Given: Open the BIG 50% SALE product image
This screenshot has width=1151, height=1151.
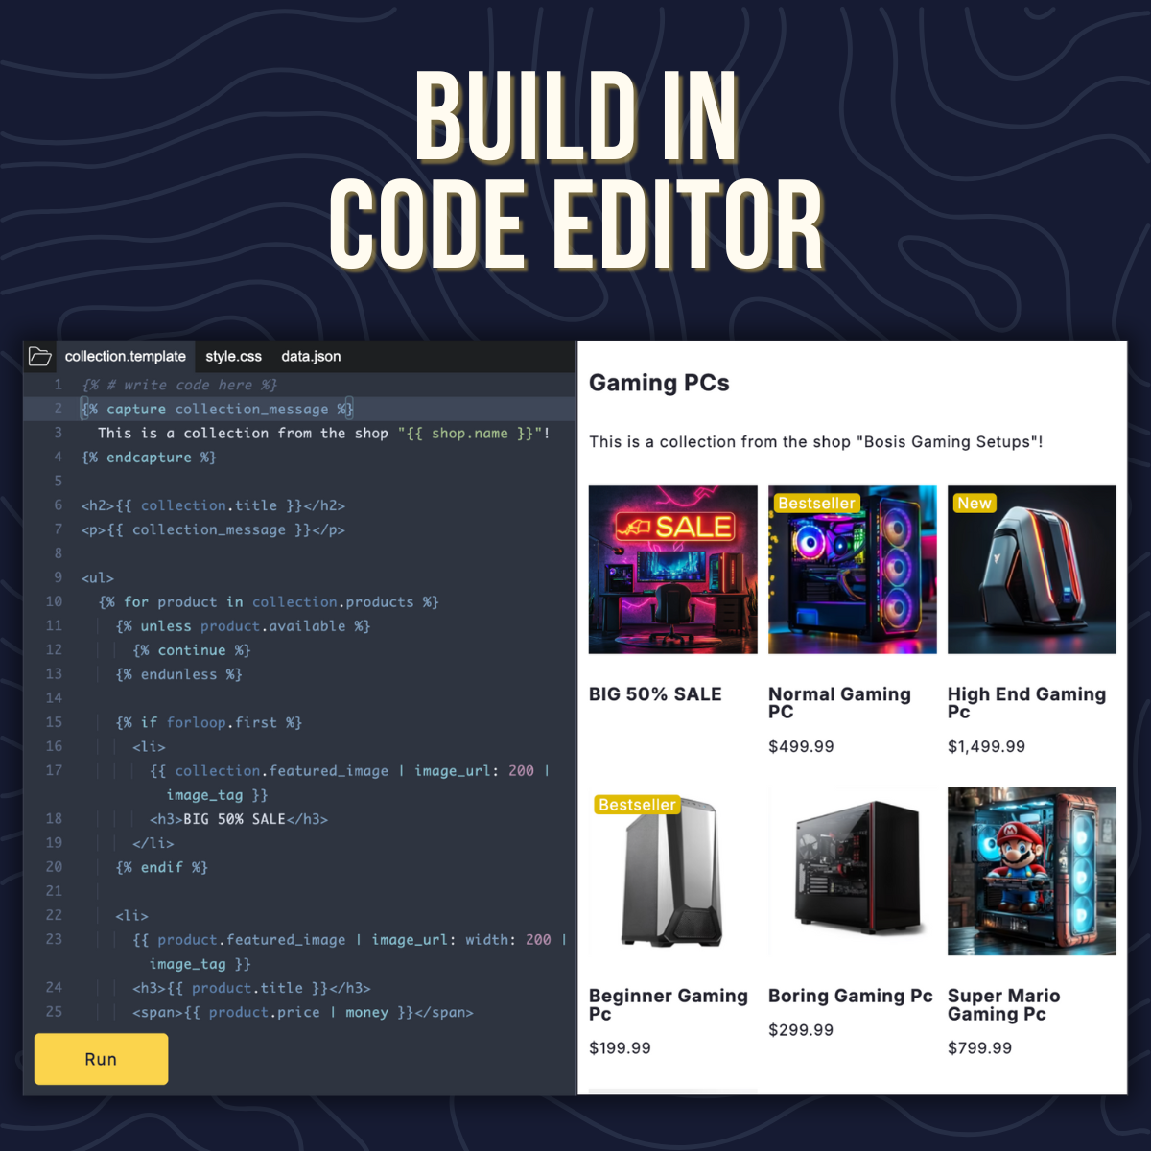Looking at the screenshot, I should 672,570.
